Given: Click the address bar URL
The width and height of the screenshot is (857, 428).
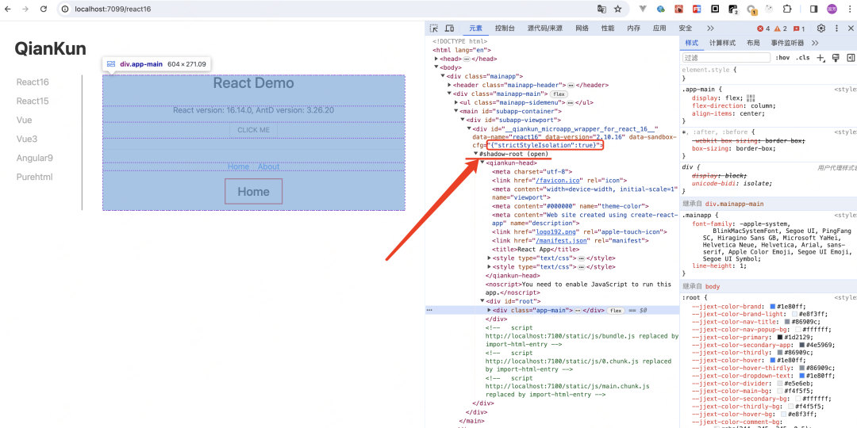Looking at the screenshot, I should [113, 10].
